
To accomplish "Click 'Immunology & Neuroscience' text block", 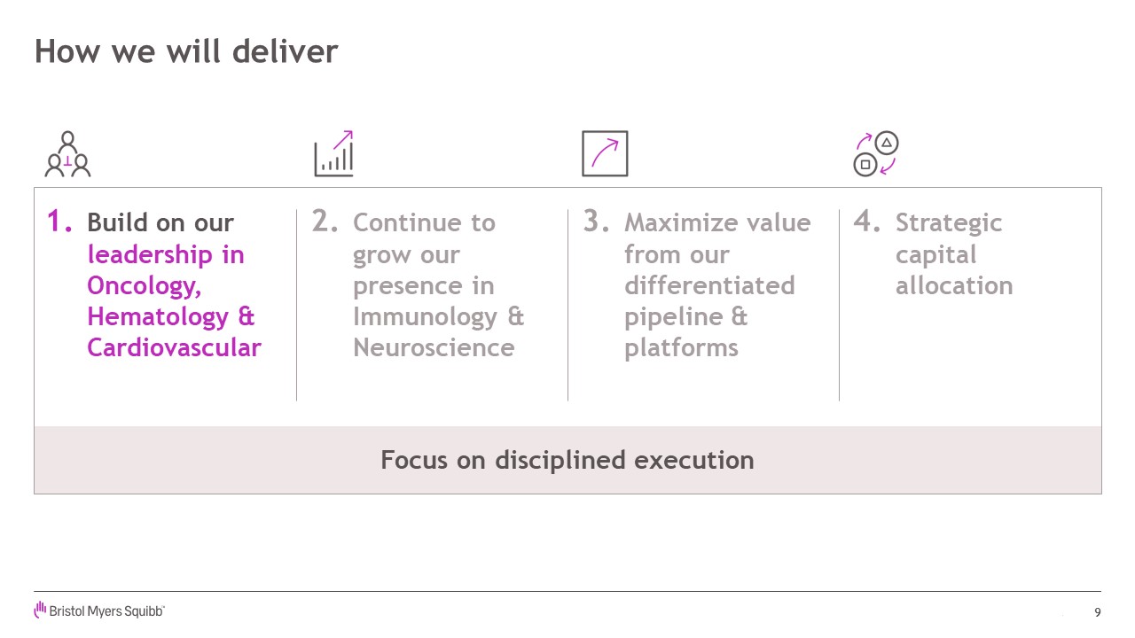I will tap(439, 331).
